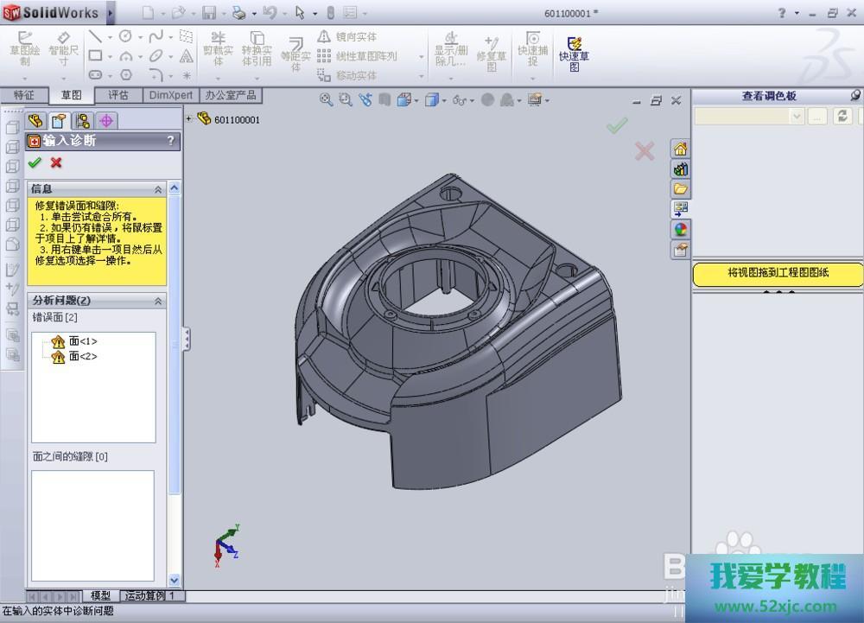Expand the 601100001 flyout tree node
This screenshot has height=623, width=864.
189,119
